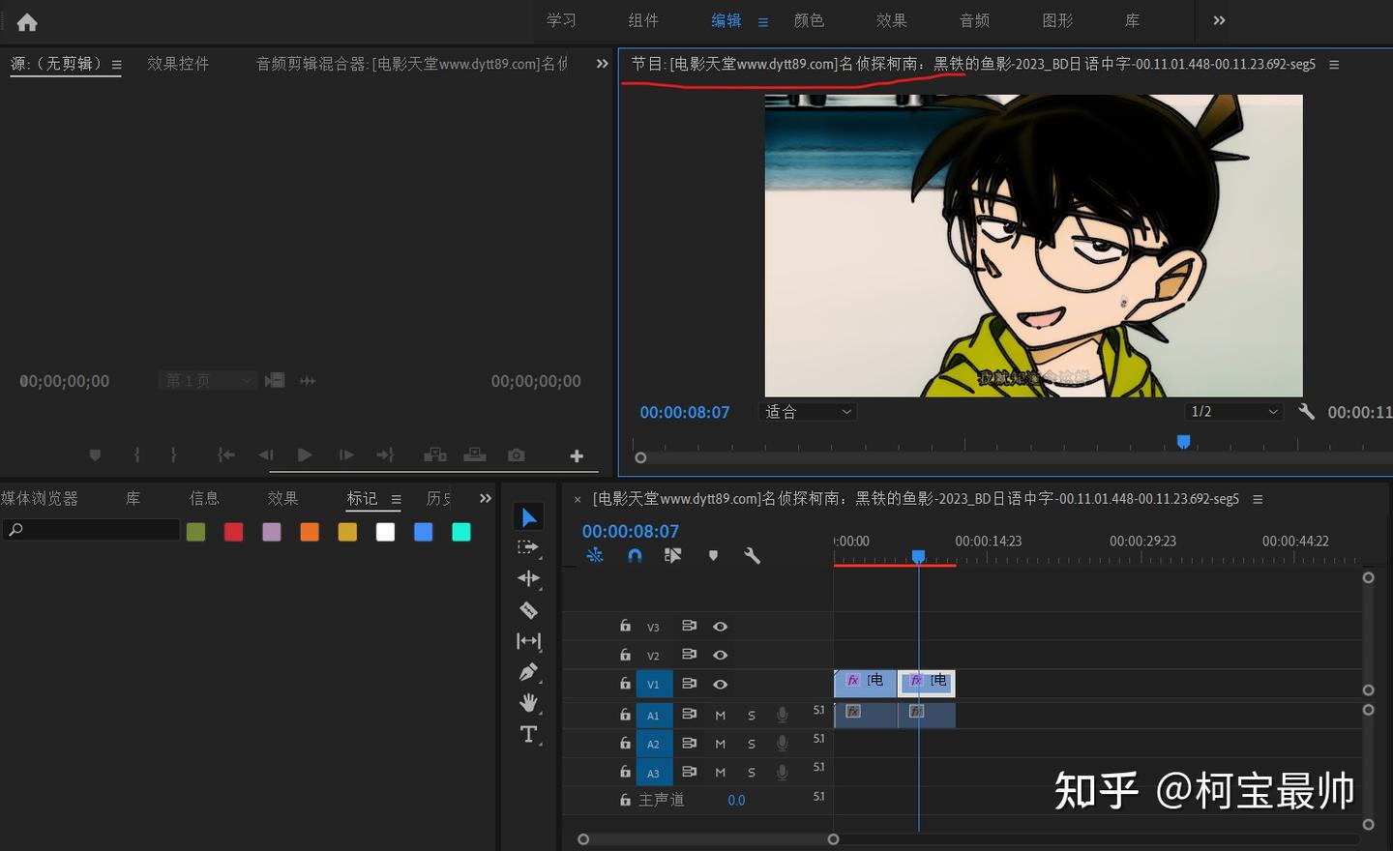Switch to 音频 workspace
Image resolution: width=1393 pixels, height=851 pixels.
tap(974, 20)
